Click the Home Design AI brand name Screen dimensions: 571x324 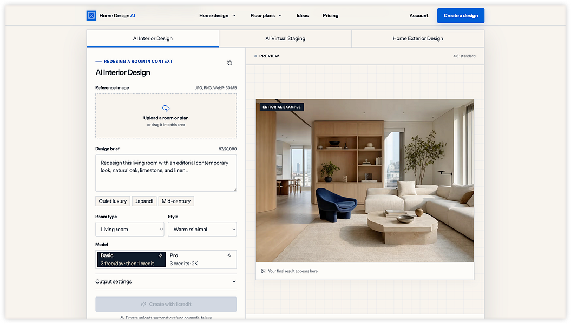tap(117, 16)
